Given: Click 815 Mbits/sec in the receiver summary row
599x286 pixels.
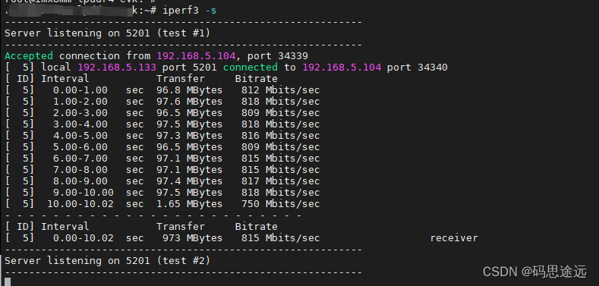Looking at the screenshot, I should point(280,238).
